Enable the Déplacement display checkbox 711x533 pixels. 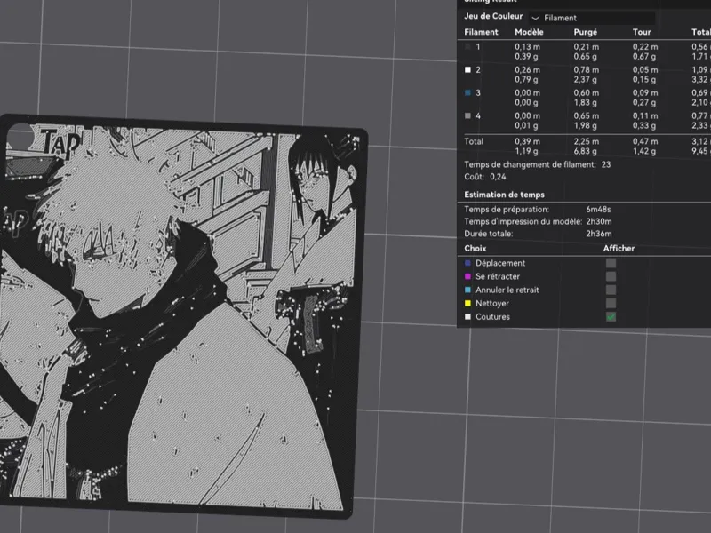tap(611, 263)
